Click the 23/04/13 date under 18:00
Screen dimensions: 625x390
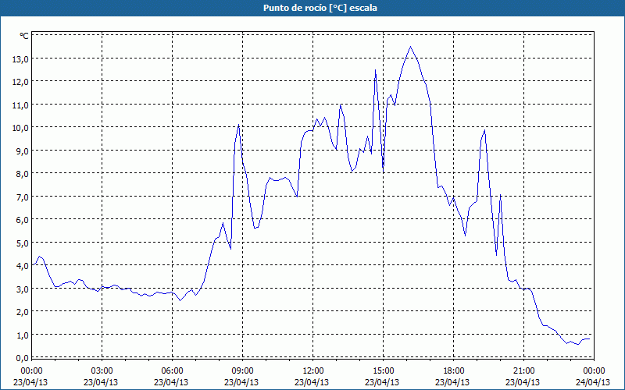pos(452,382)
